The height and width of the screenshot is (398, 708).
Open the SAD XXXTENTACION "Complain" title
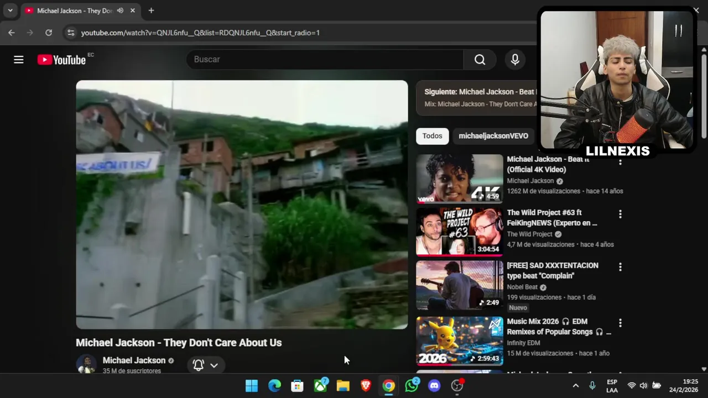click(x=553, y=271)
